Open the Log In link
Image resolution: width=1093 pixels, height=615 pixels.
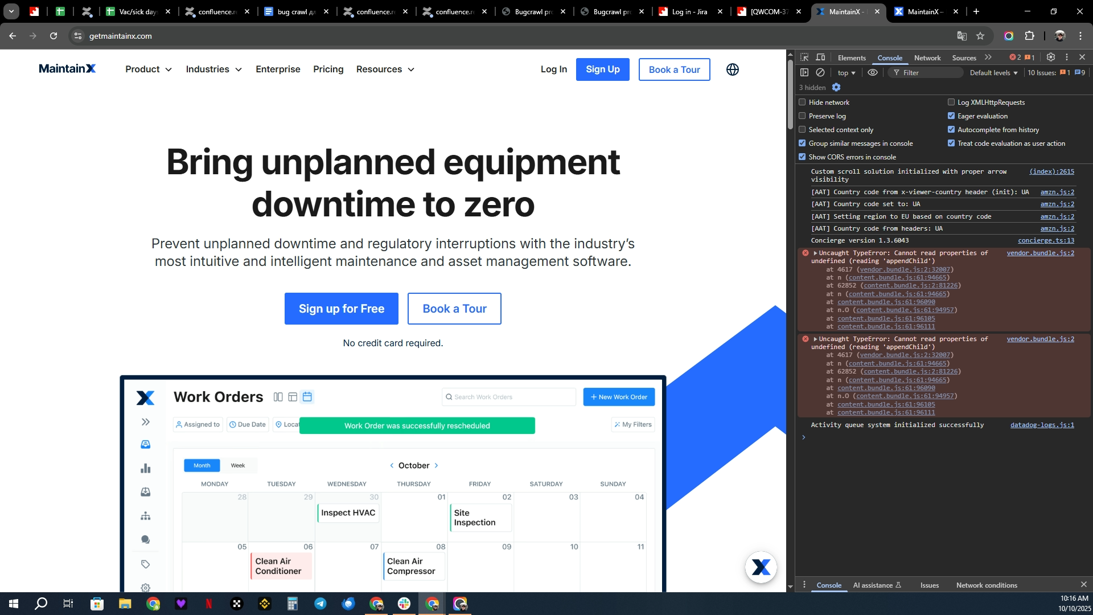point(554,69)
